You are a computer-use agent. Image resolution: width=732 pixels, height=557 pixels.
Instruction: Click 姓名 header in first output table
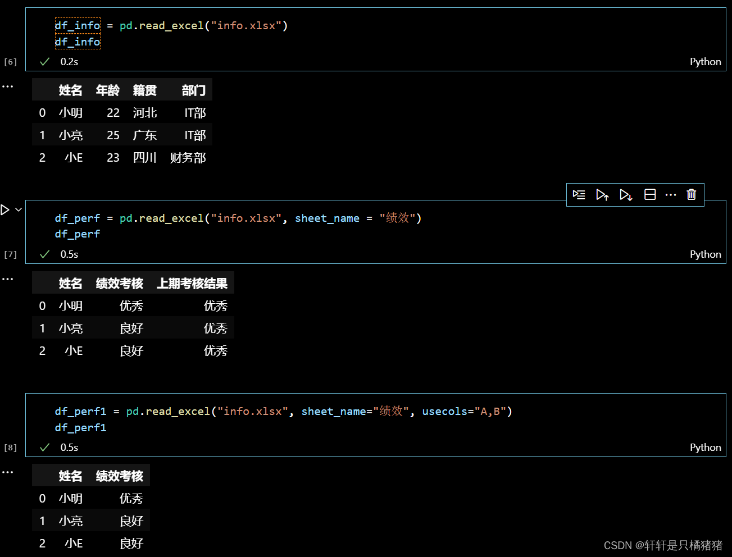click(71, 90)
